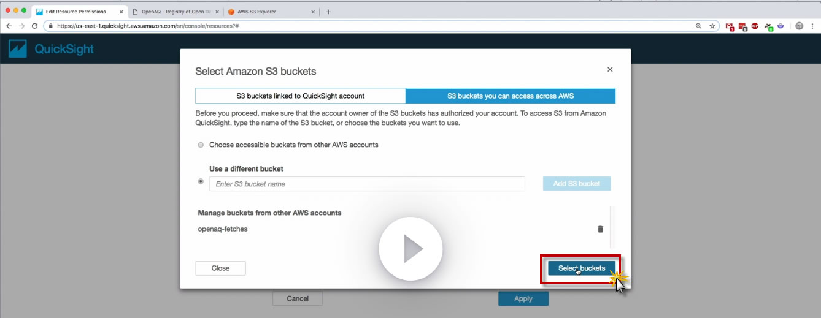Open the Chrome three-dot menu
Screen dimensions: 821x318
(812, 26)
